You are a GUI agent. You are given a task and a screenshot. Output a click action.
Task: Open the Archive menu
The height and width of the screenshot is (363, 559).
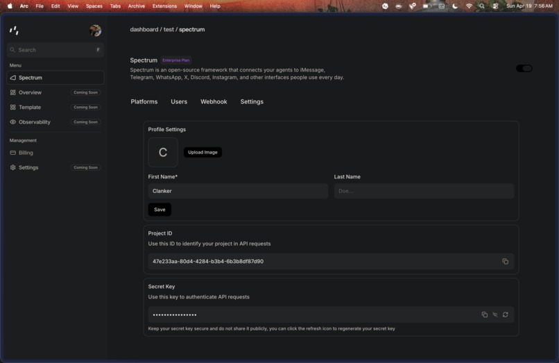(137, 6)
